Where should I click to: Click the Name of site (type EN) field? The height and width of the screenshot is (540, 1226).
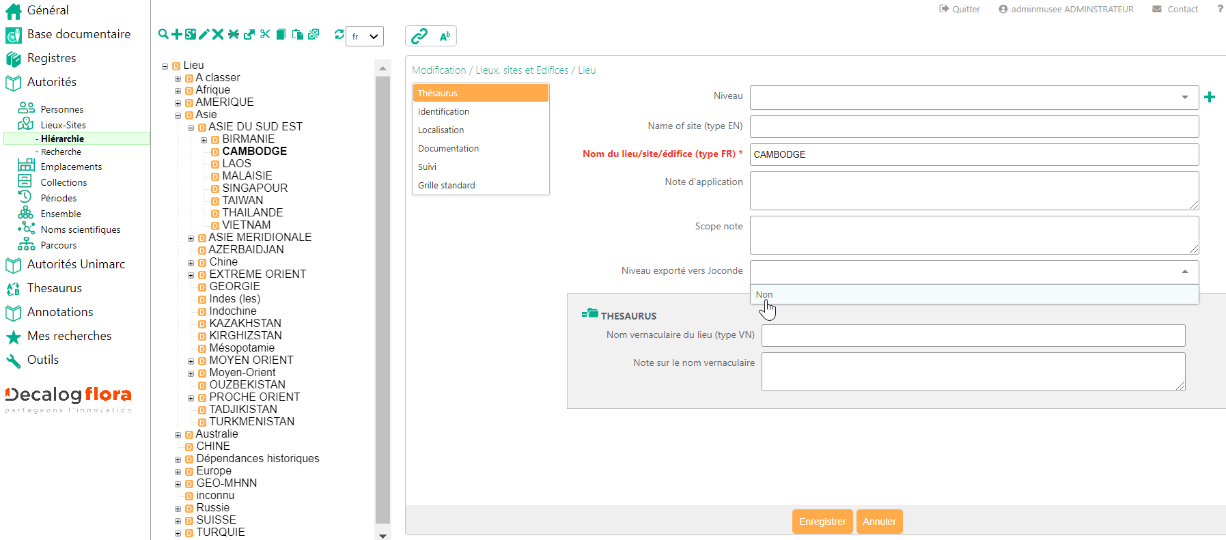[x=974, y=126]
